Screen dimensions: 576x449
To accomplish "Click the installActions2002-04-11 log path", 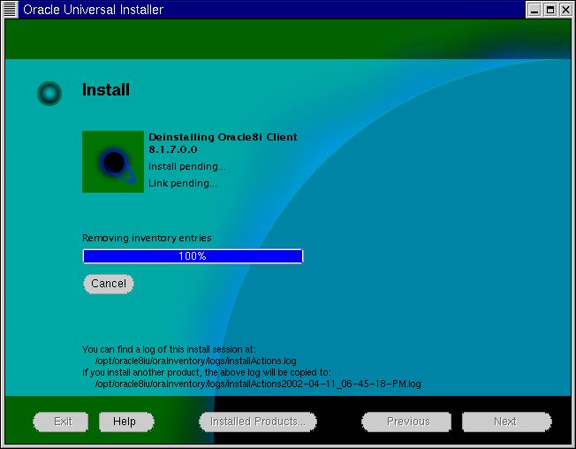I will coord(258,384).
